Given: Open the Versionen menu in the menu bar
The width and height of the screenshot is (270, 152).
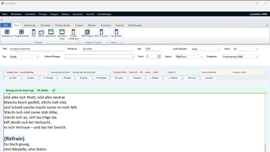Looking at the screenshot, I should coord(78,14).
